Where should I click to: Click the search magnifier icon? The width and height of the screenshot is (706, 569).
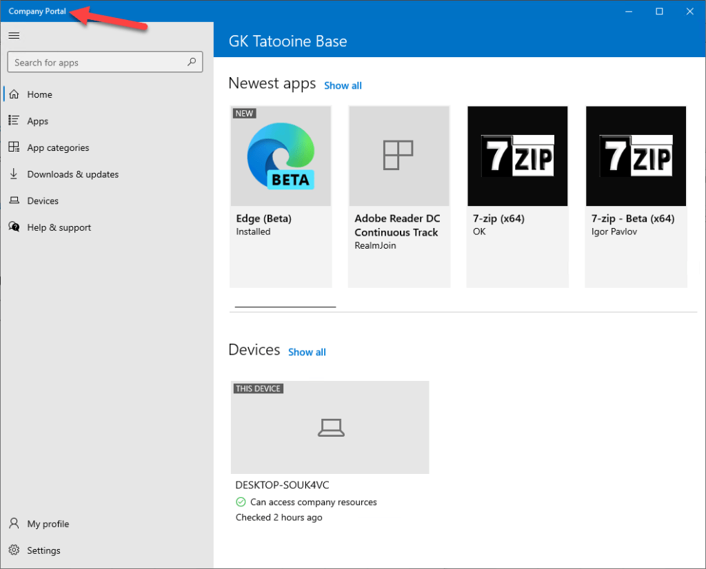pos(192,62)
